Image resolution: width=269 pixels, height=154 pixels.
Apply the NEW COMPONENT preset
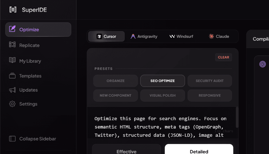[115, 95]
